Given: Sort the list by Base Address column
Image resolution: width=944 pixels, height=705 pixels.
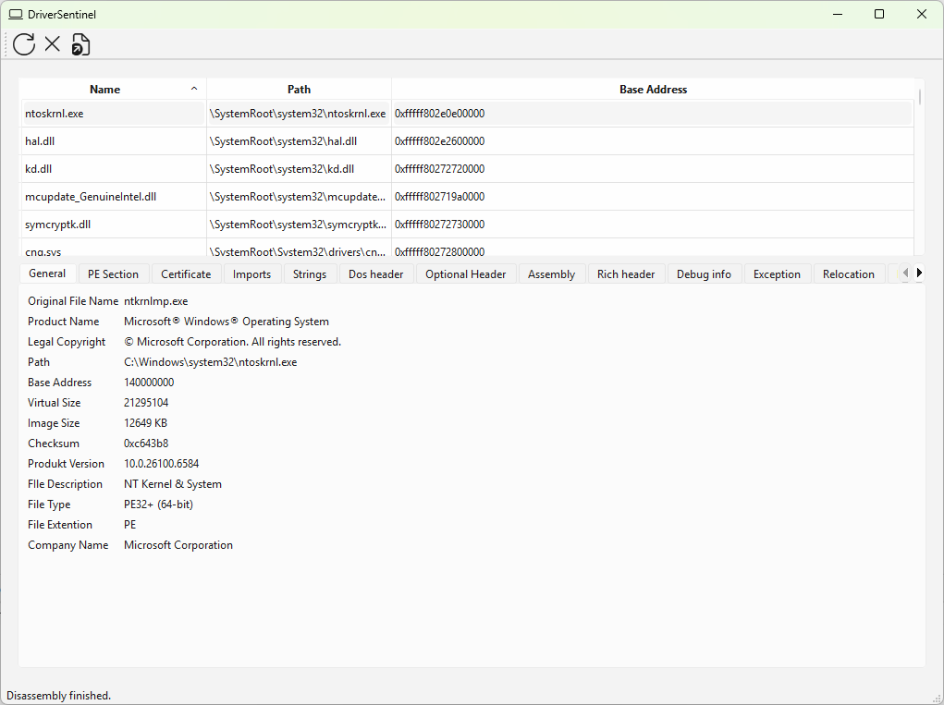Looking at the screenshot, I should pyautogui.click(x=653, y=90).
